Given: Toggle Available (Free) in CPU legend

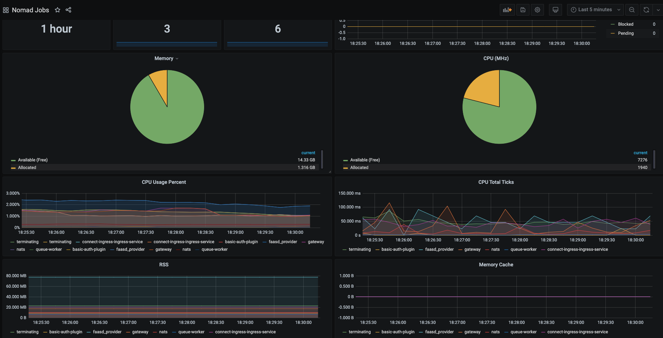Looking at the screenshot, I should (x=365, y=160).
